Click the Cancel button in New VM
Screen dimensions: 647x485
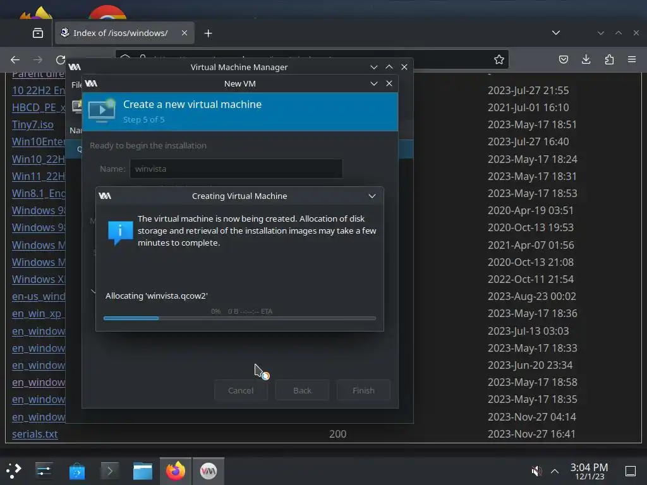tap(241, 390)
